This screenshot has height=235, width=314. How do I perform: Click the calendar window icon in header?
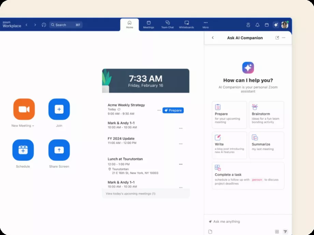267,25
